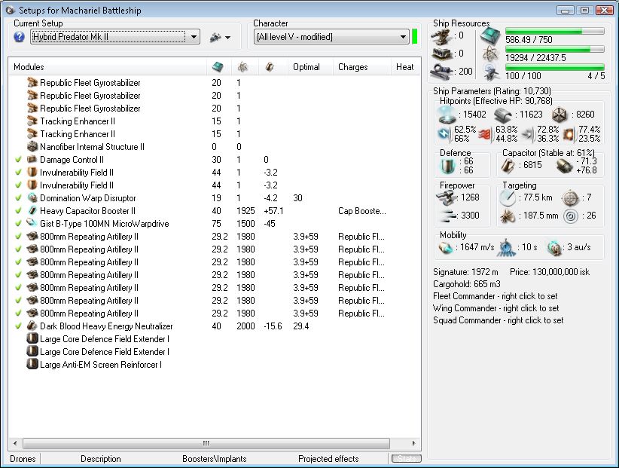Screen dimensions: 619x468
Task: Toggle the Heavy Capacitor Booster II checkmark
Action: (x=18, y=211)
